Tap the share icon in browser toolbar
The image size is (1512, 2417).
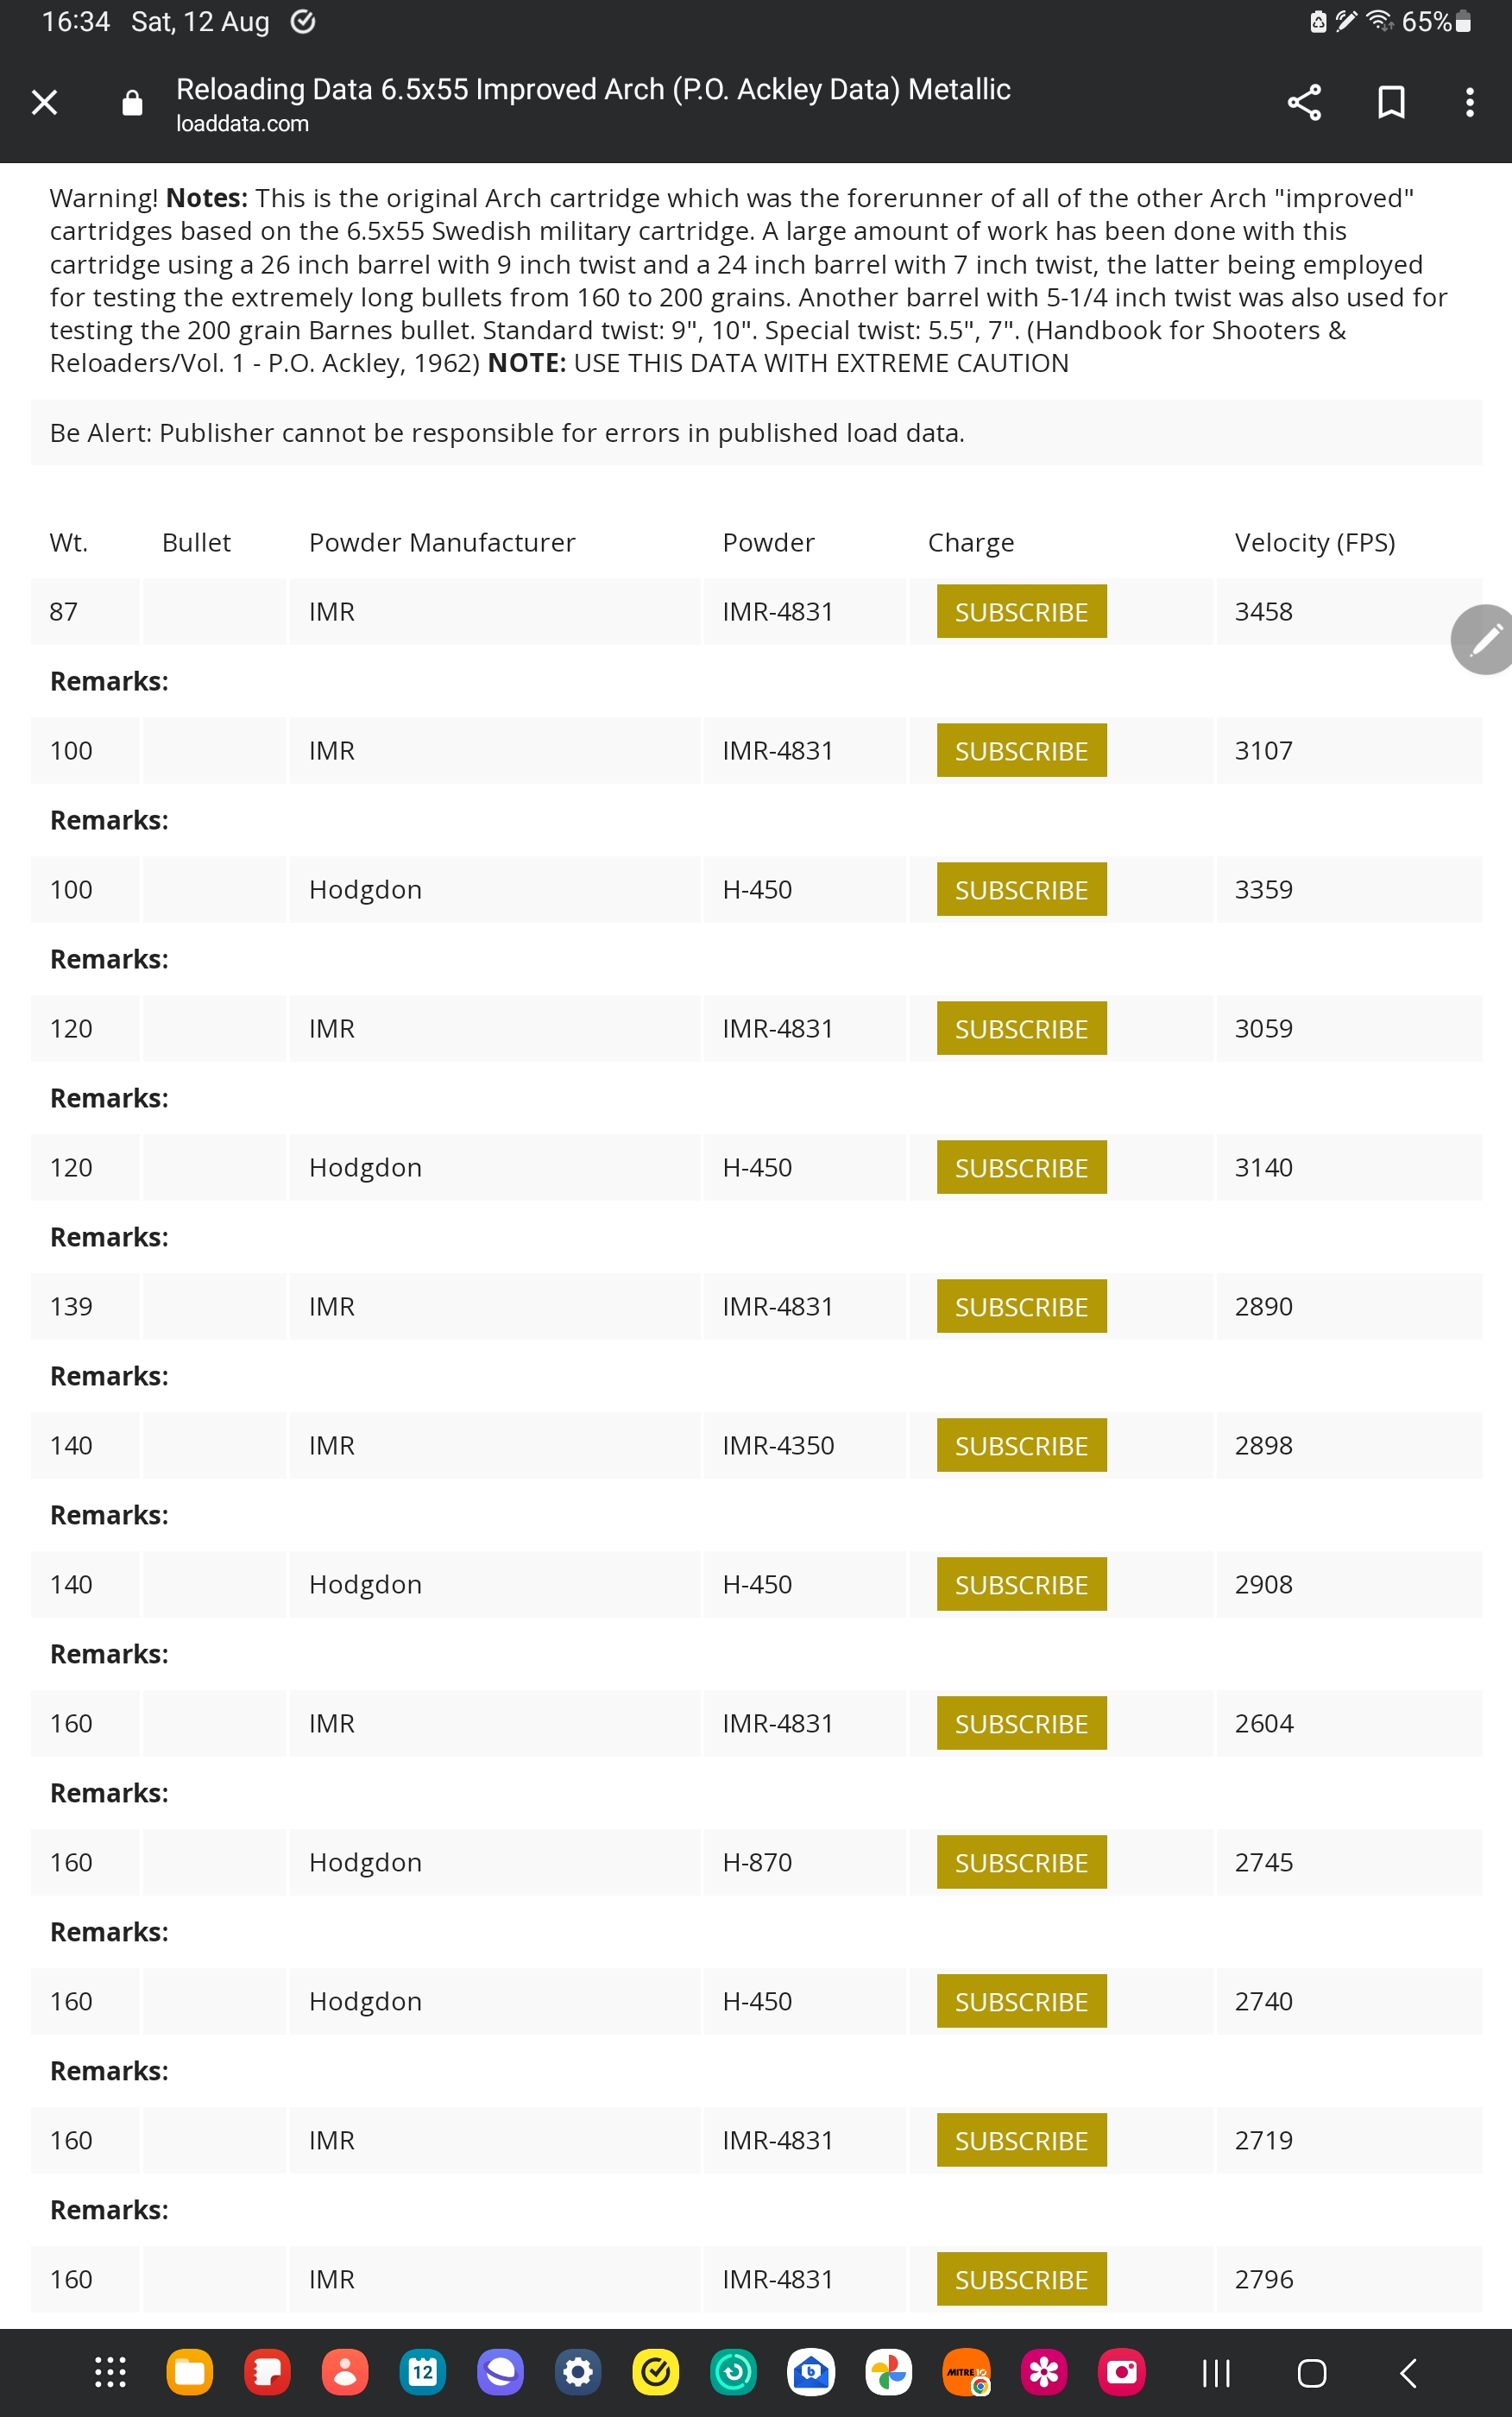1304,102
